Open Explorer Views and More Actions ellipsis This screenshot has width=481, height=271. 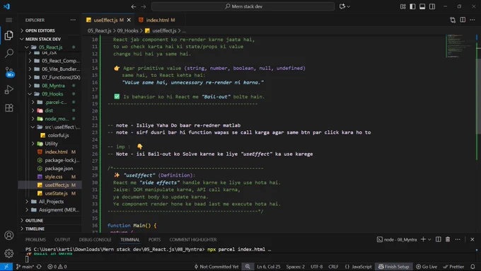coord(73,20)
